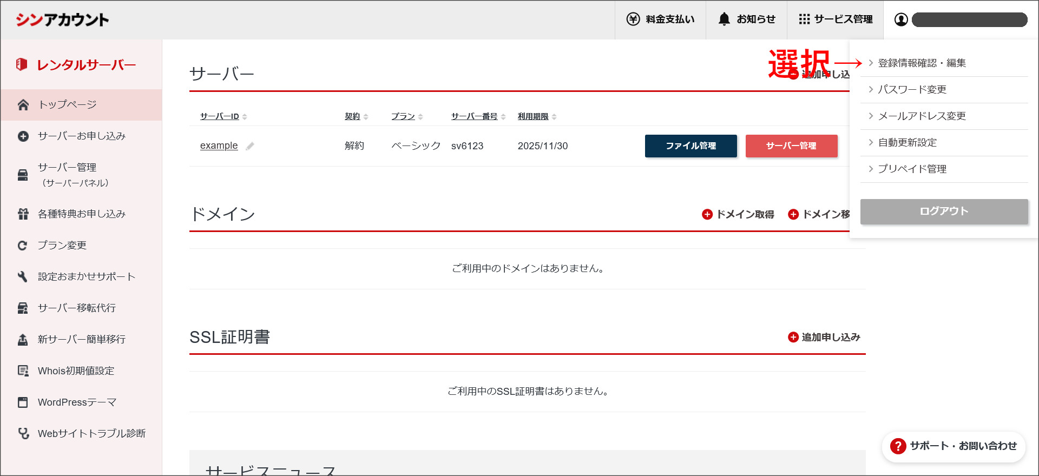
Task: Select パスワード変更 from account menu
Action: pyautogui.click(x=944, y=90)
